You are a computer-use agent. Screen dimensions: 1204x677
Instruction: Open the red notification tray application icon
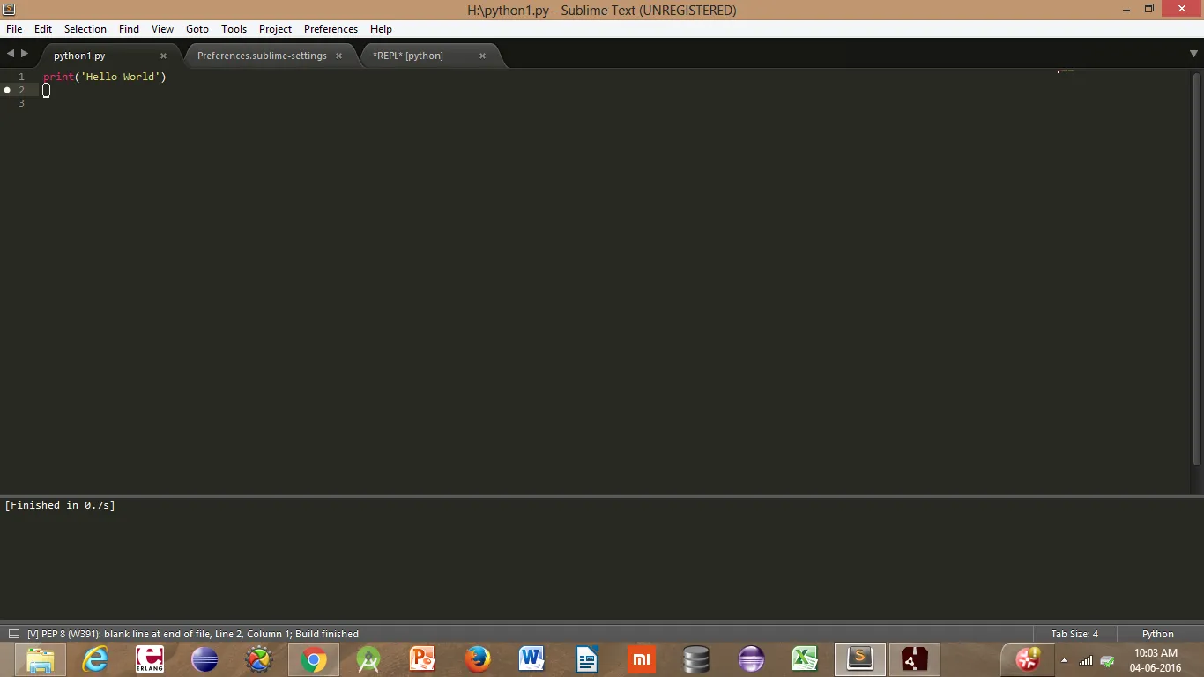click(x=1028, y=659)
